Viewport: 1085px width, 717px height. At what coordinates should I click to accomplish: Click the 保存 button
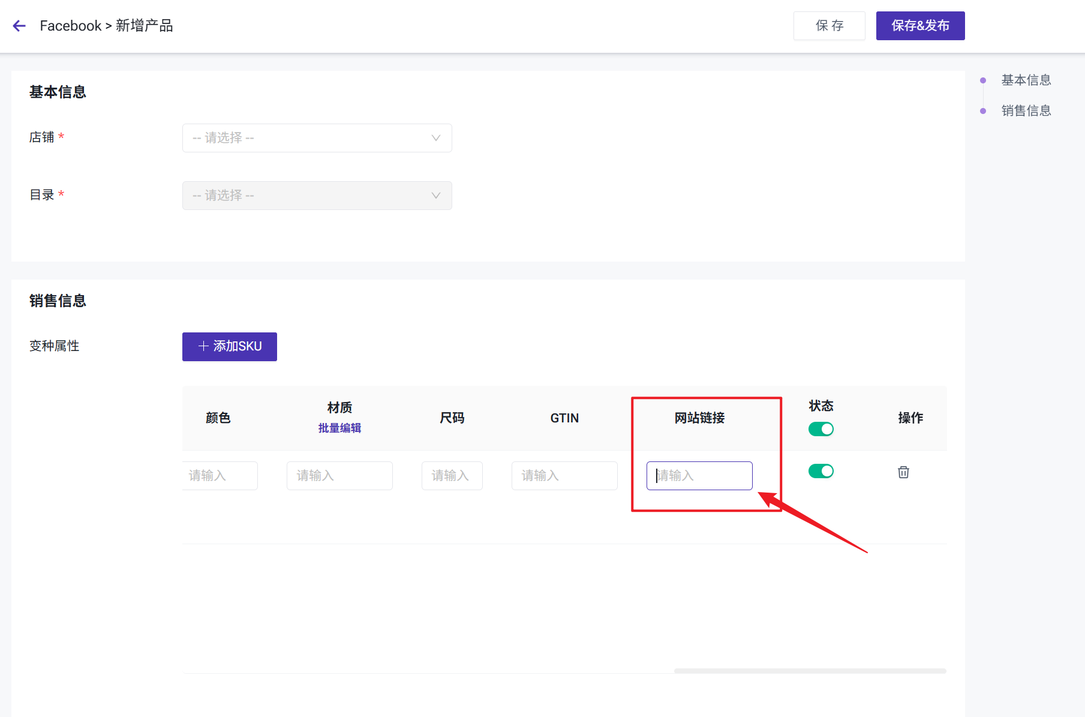click(829, 26)
